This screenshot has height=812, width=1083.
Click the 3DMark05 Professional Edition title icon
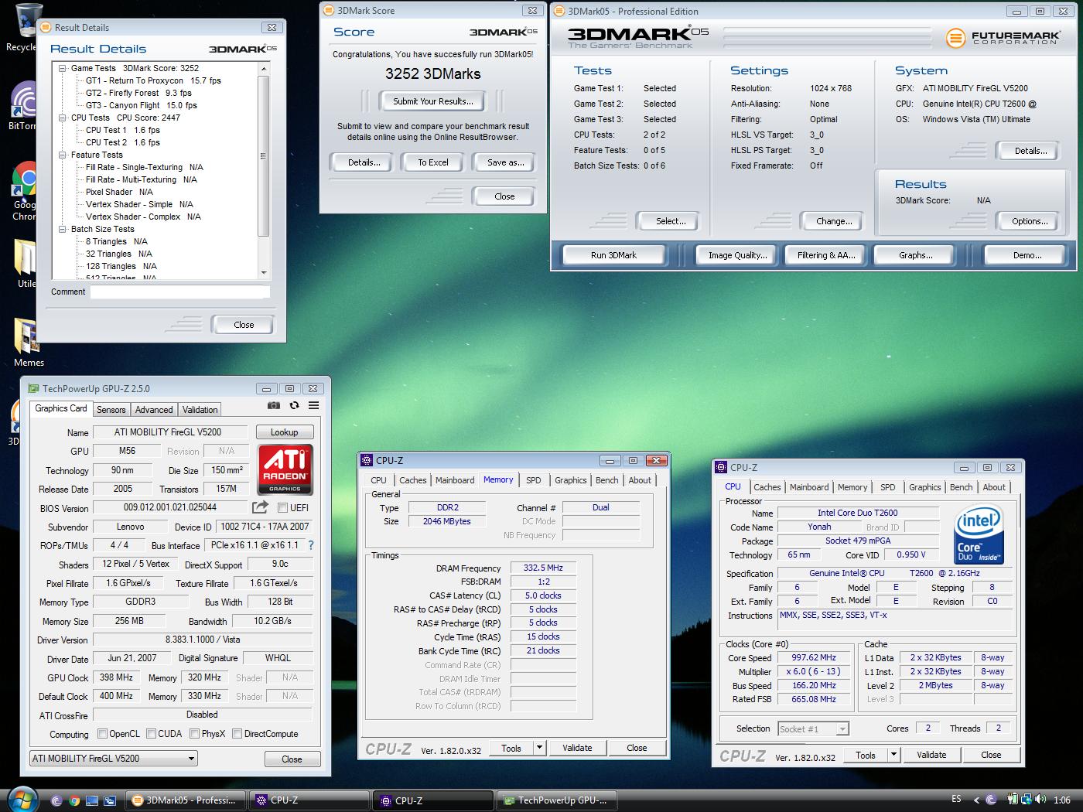click(x=559, y=11)
